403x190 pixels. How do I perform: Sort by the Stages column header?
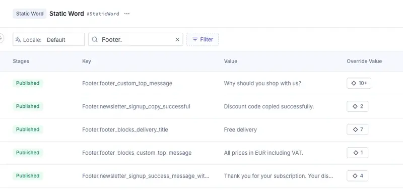point(21,61)
